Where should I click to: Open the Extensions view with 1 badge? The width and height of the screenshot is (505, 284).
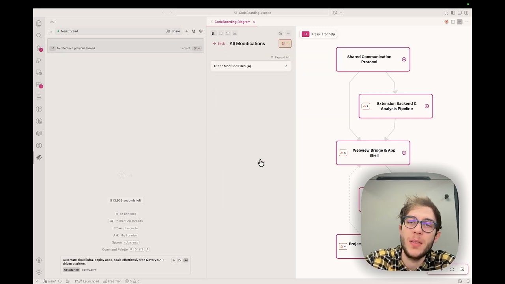click(39, 85)
